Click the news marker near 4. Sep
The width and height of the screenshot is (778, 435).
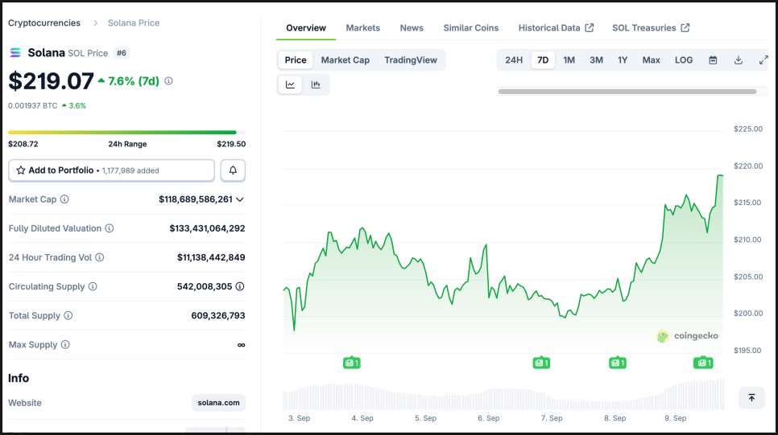pyautogui.click(x=351, y=363)
